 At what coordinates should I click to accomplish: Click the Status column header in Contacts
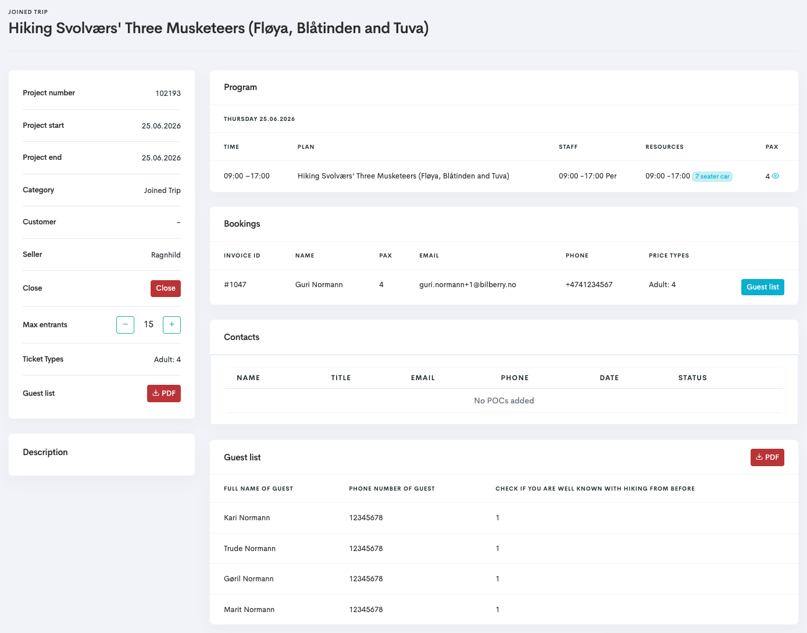(692, 378)
